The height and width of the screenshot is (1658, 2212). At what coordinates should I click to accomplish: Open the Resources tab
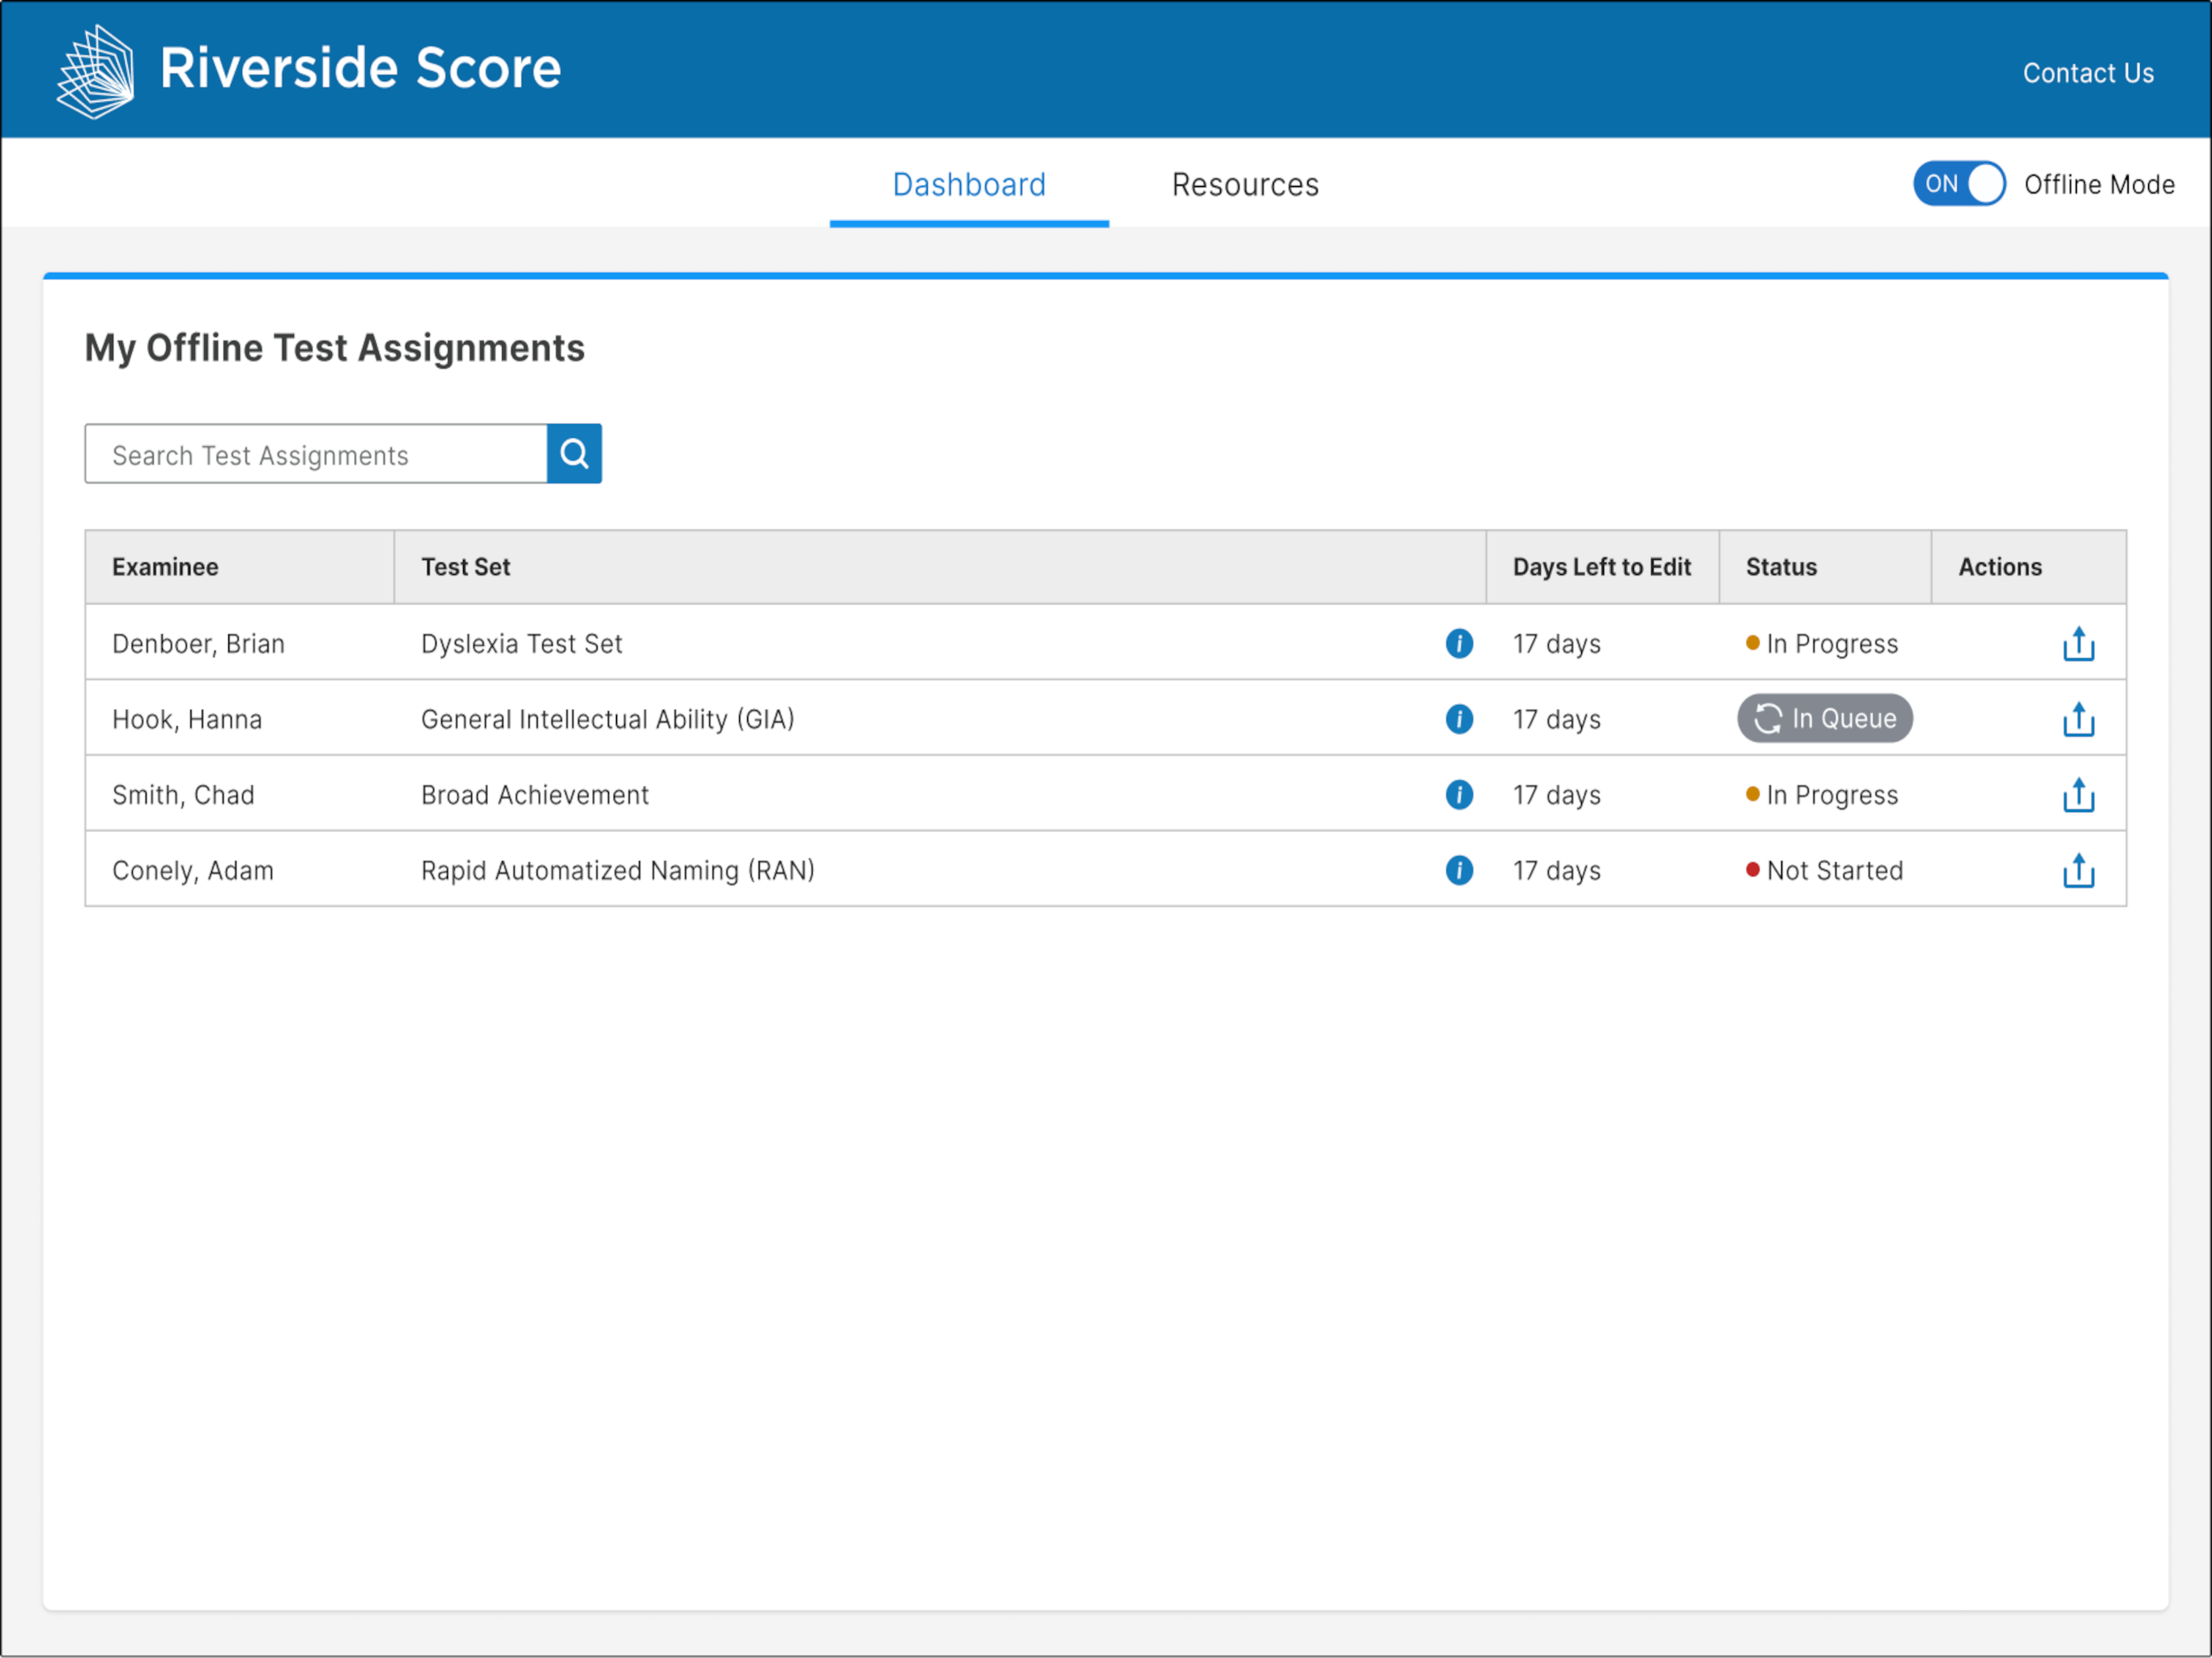(x=1245, y=185)
